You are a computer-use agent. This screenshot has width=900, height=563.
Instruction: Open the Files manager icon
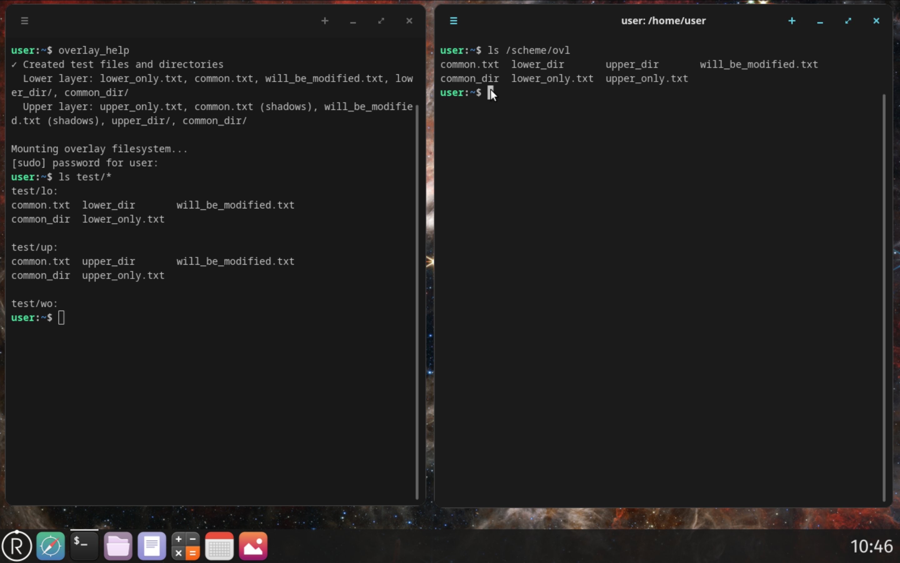click(x=118, y=546)
